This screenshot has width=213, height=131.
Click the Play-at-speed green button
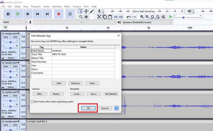point(171,17)
